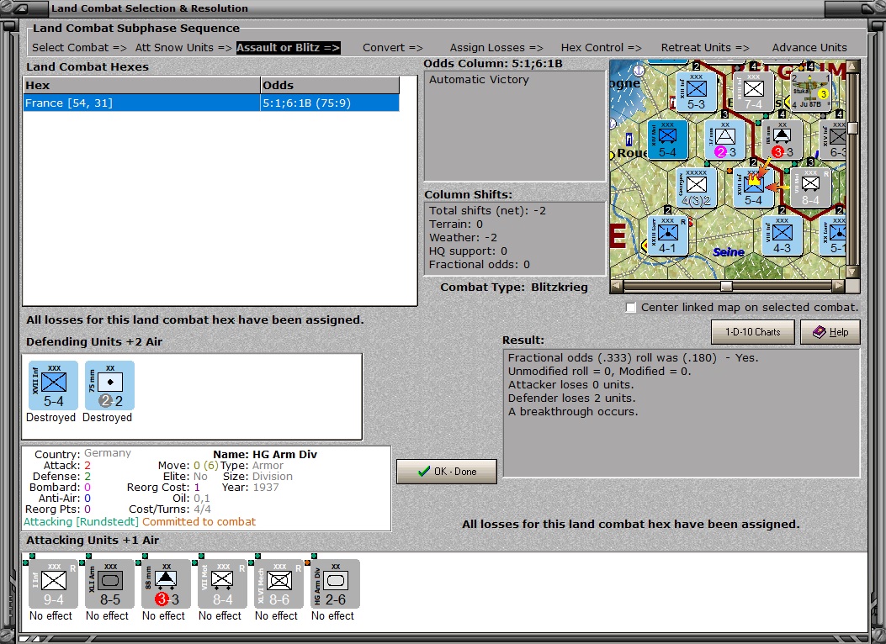
Task: Click VIII Inf 4-3 counter on map
Action: coord(782,235)
